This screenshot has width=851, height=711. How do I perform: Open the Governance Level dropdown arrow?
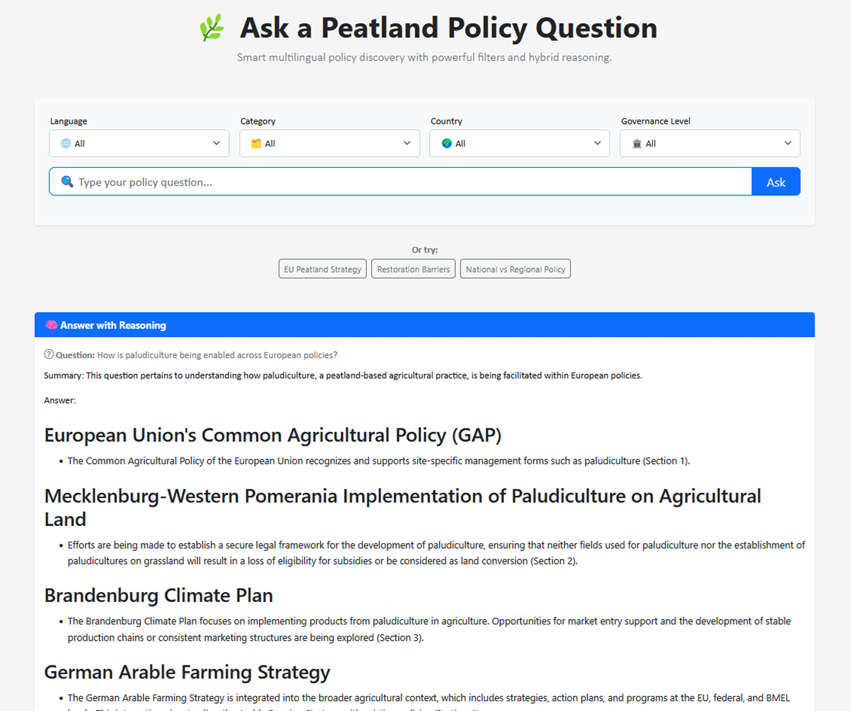[x=788, y=143]
